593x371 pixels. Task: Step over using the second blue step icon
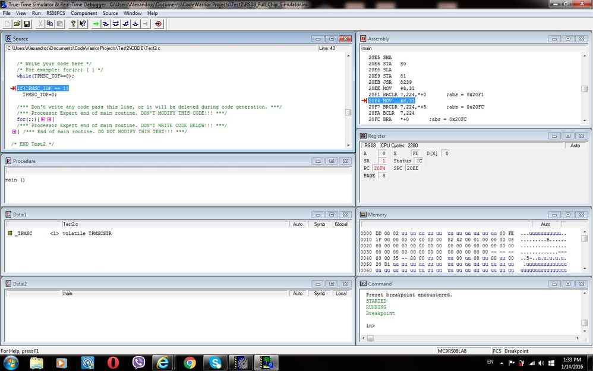pyautogui.click(x=116, y=24)
